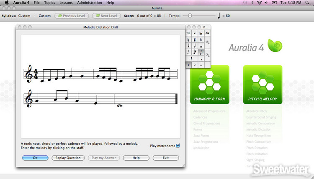Image resolution: width=314 pixels, height=179 pixels.
Task: Select the Tie tool in note palette
Action: tap(188, 33)
